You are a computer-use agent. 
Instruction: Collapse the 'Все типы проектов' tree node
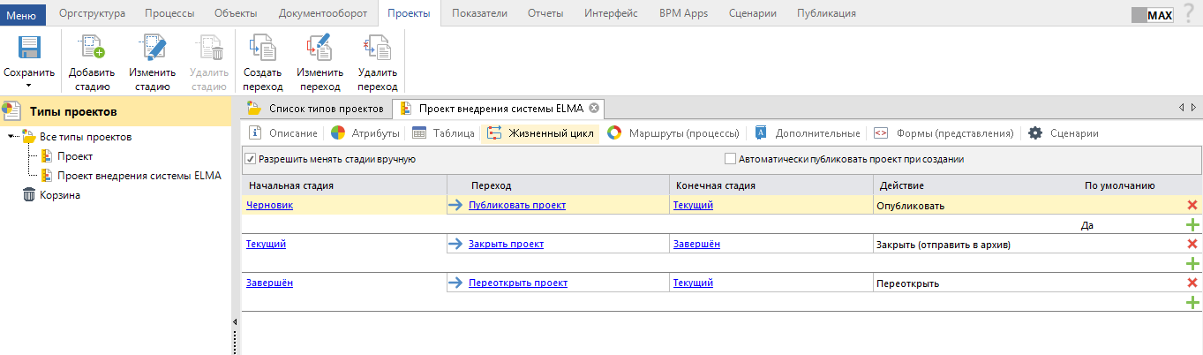click(11, 137)
